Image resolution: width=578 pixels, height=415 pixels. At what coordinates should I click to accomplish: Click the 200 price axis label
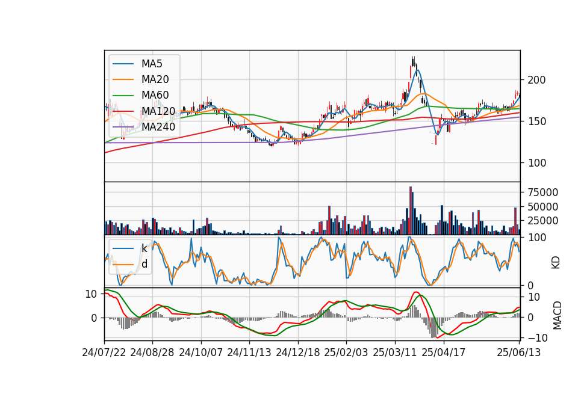536,80
